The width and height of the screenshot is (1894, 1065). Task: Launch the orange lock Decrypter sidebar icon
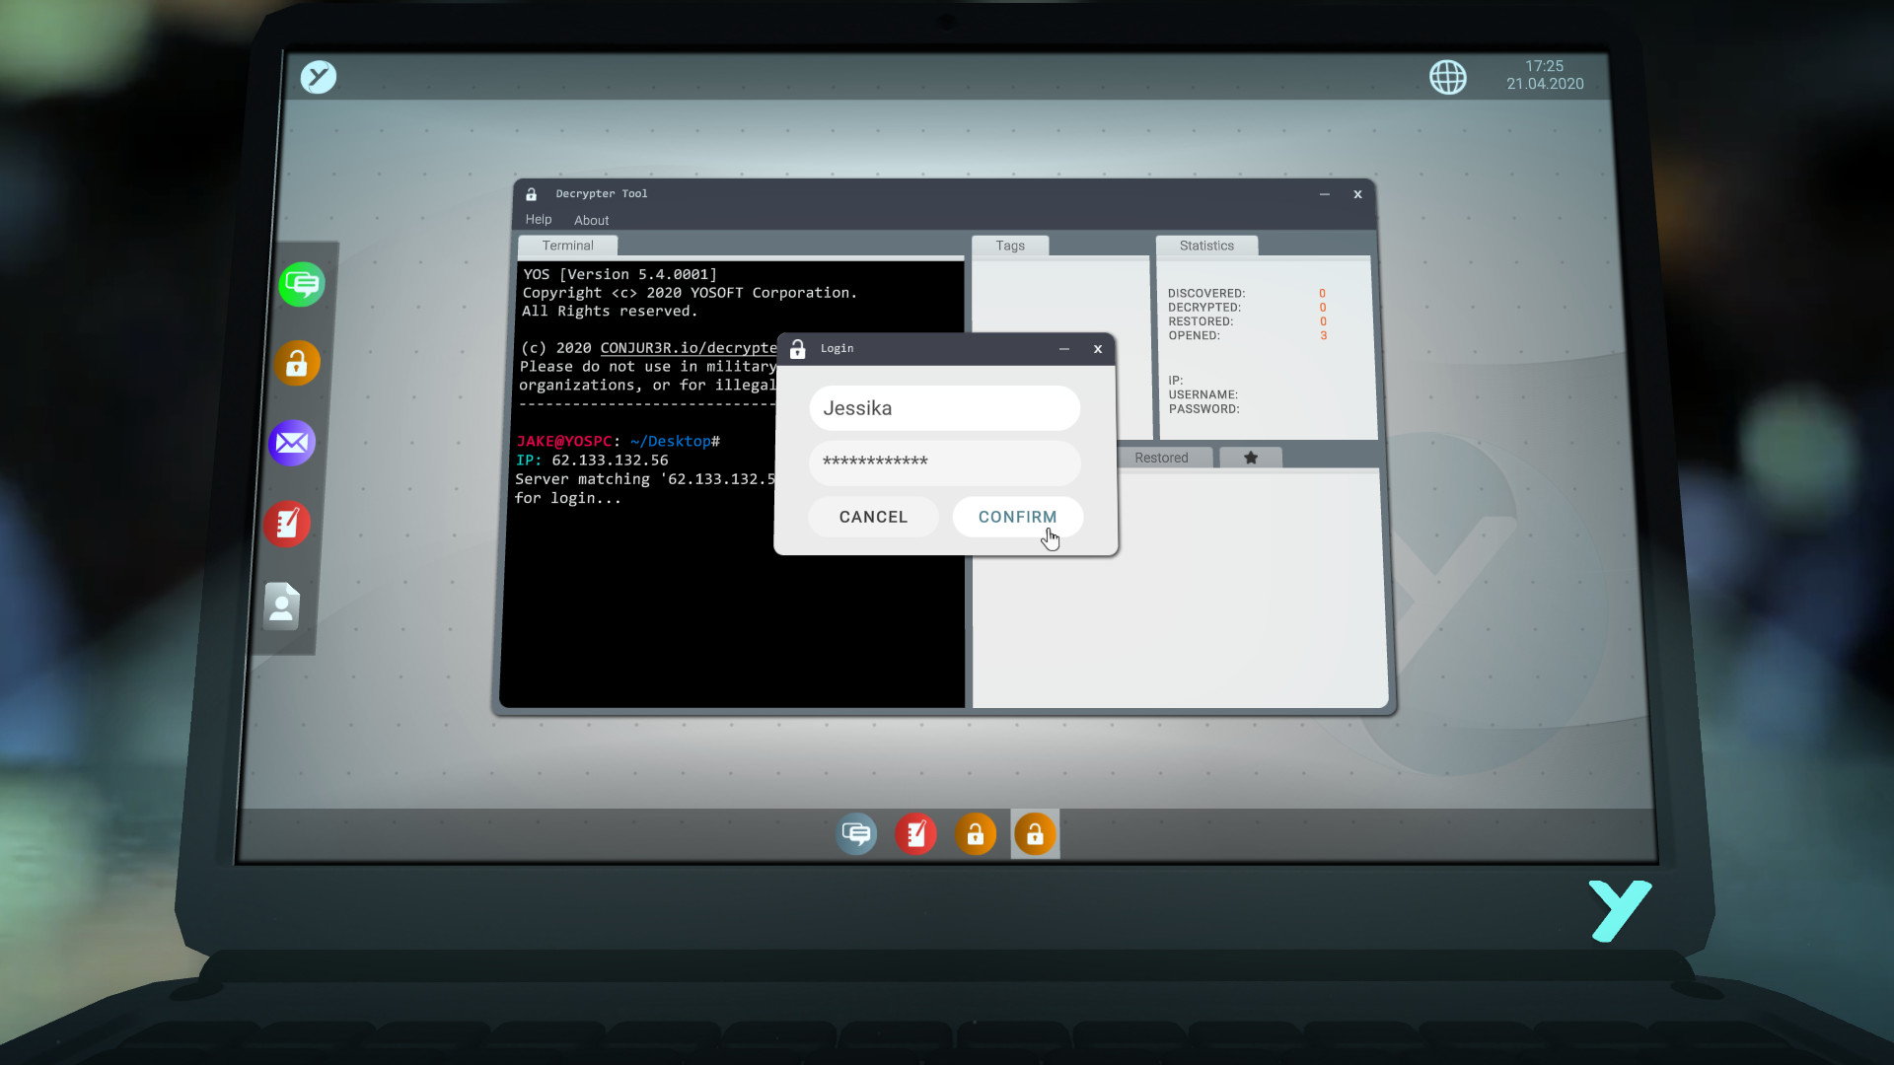point(297,364)
